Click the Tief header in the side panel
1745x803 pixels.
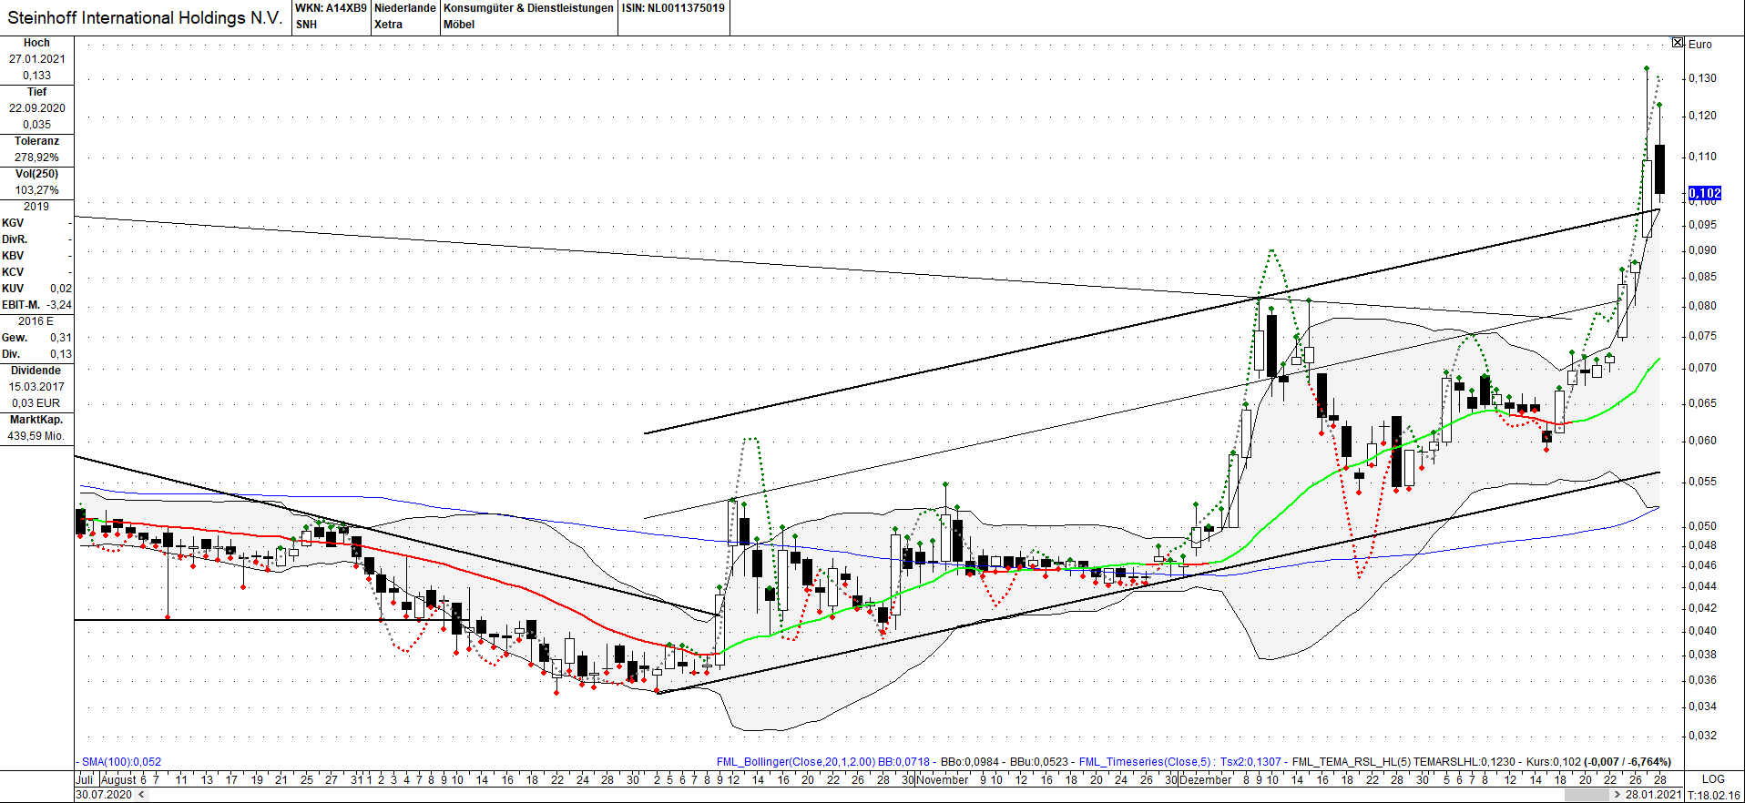click(36, 92)
